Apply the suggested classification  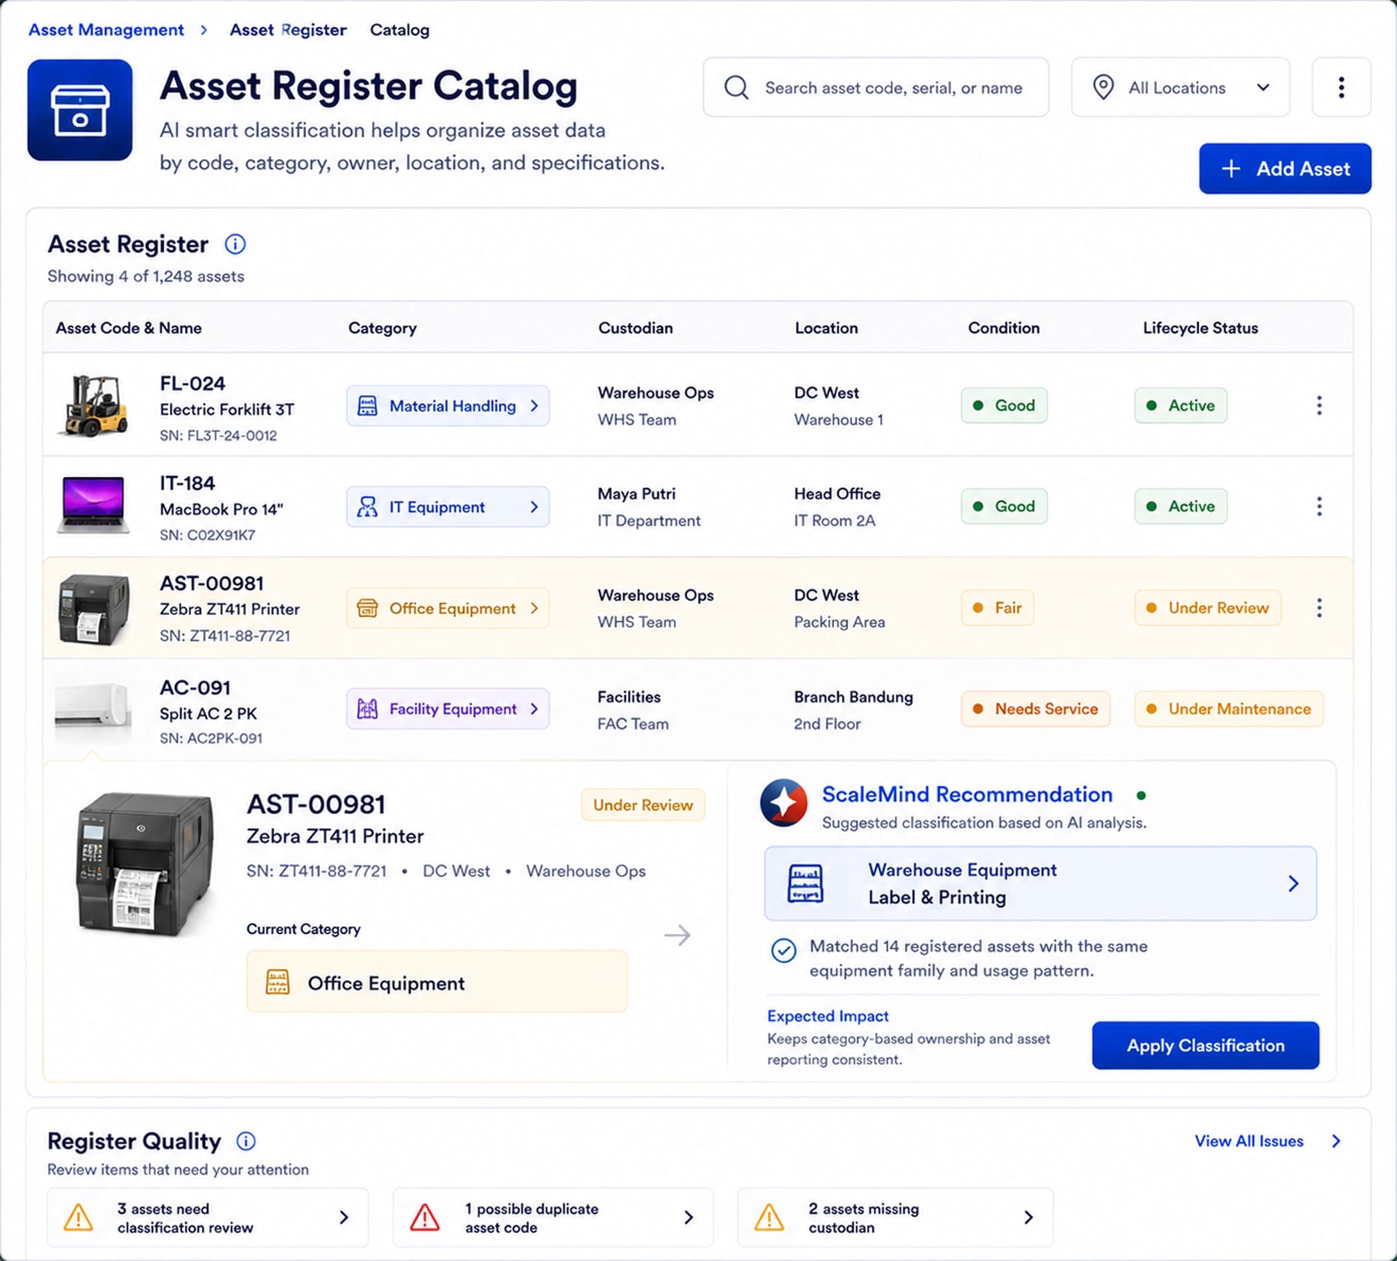click(x=1205, y=1045)
